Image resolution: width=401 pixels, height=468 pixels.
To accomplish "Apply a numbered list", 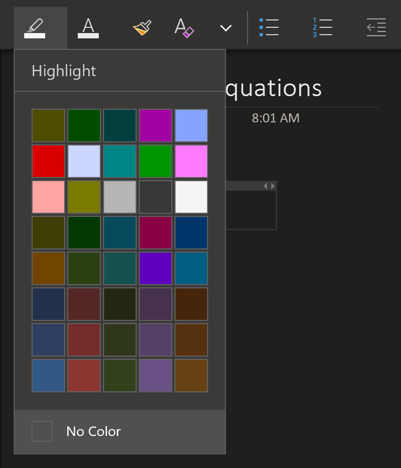I will tap(323, 27).
